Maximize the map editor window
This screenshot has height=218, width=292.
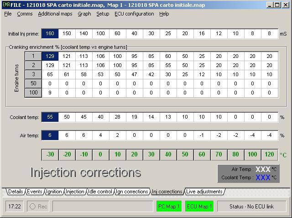click(277, 5)
